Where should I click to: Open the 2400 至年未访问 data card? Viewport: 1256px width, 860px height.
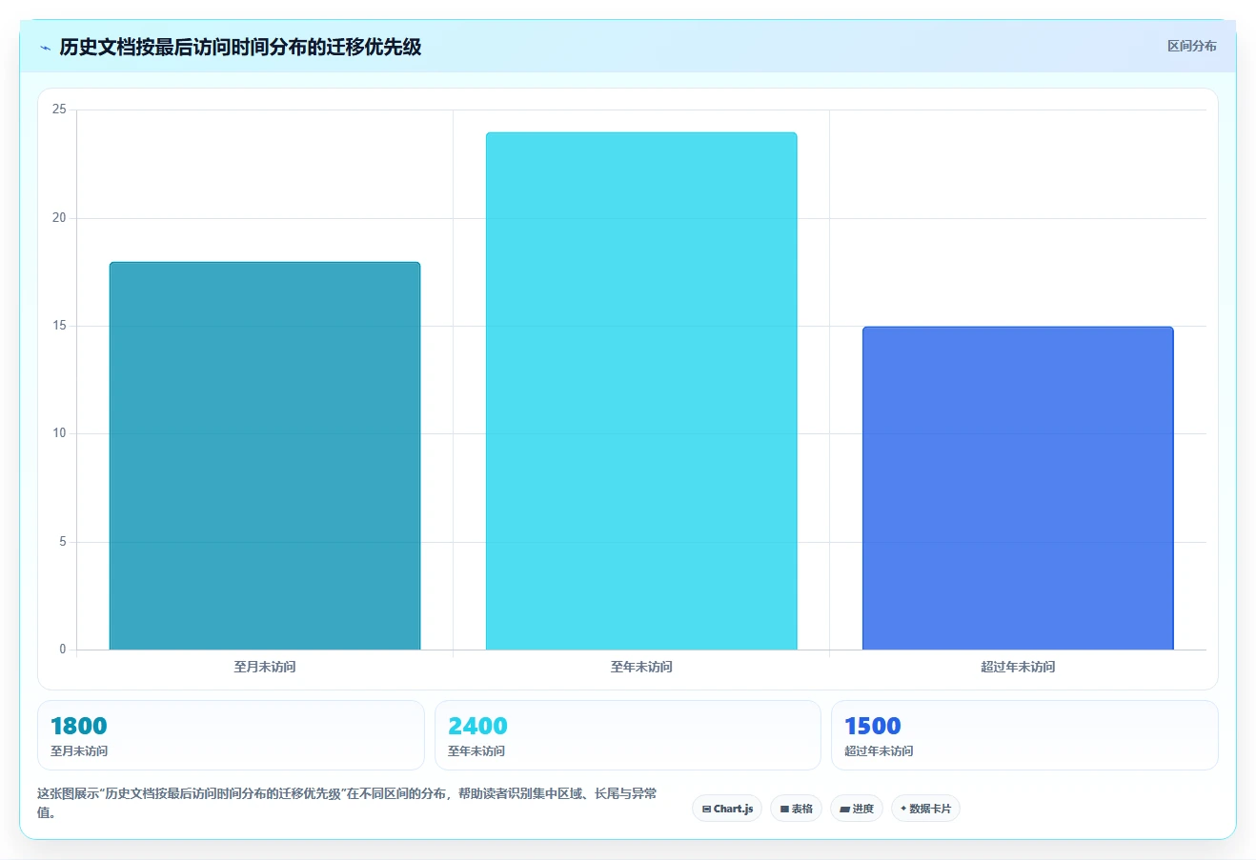click(x=627, y=735)
